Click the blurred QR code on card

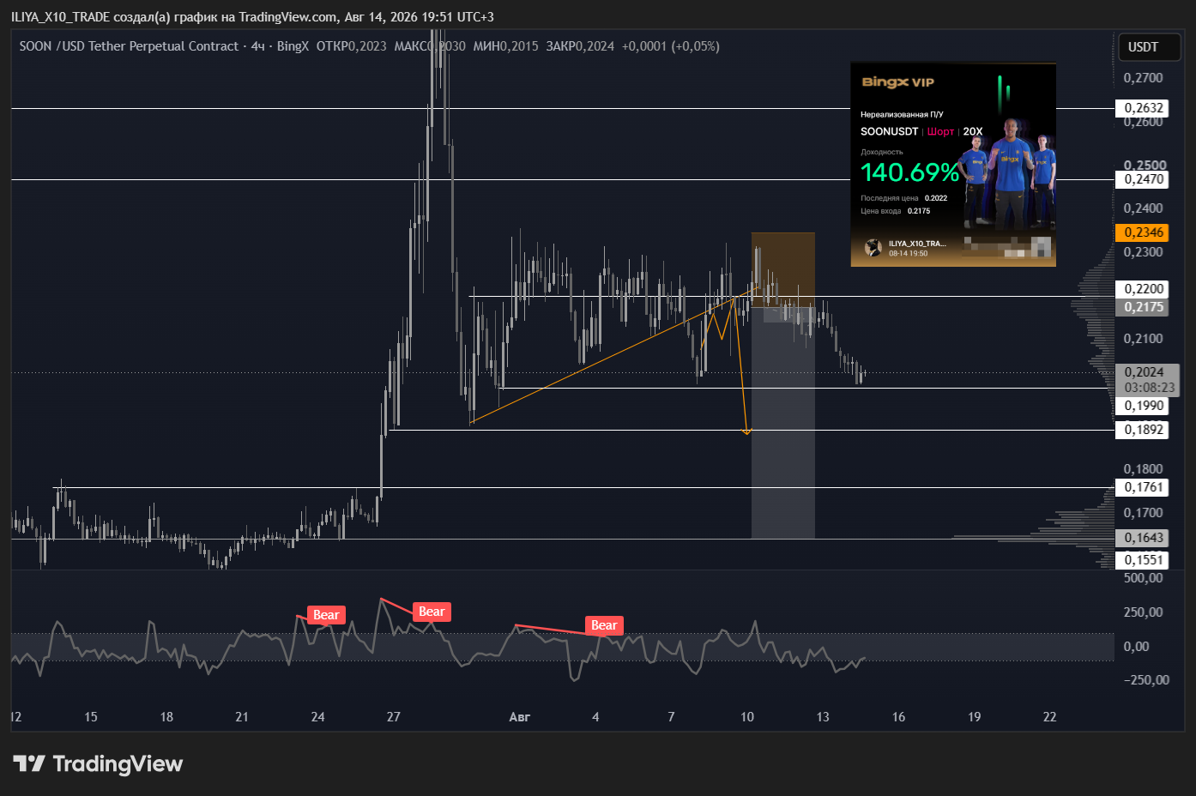click(x=1008, y=248)
